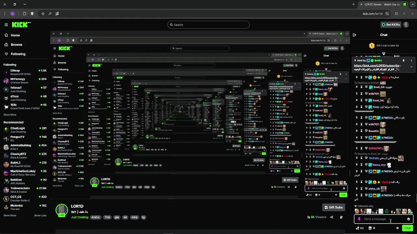Click the Gift Subs button below the video
Viewport: 417px width, 234px height.
334,207
